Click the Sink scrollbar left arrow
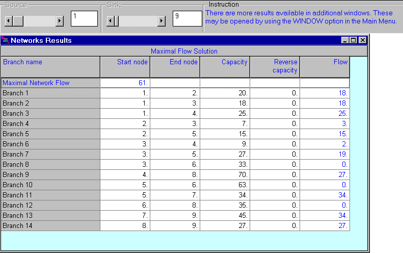403x253 pixels. [x=111, y=21]
